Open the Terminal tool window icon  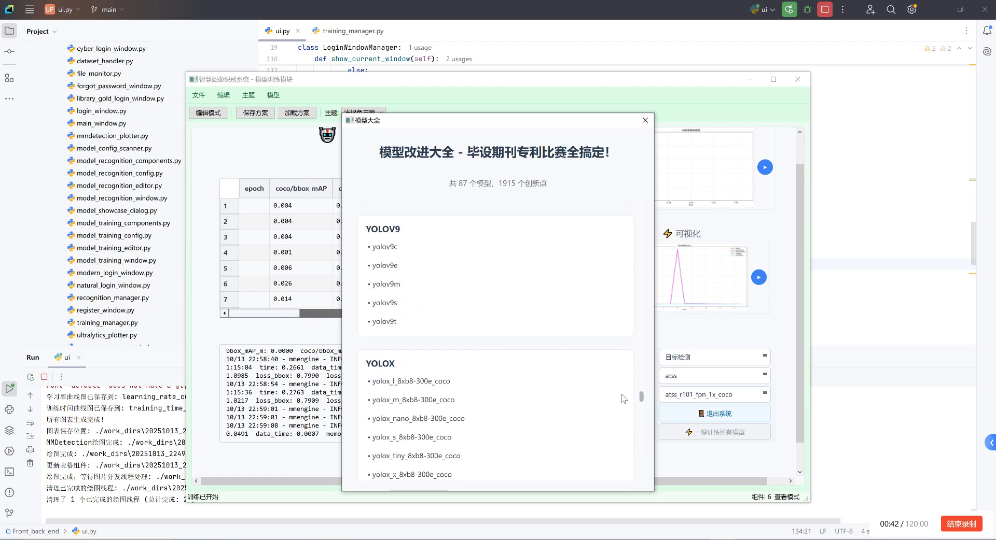(9, 472)
